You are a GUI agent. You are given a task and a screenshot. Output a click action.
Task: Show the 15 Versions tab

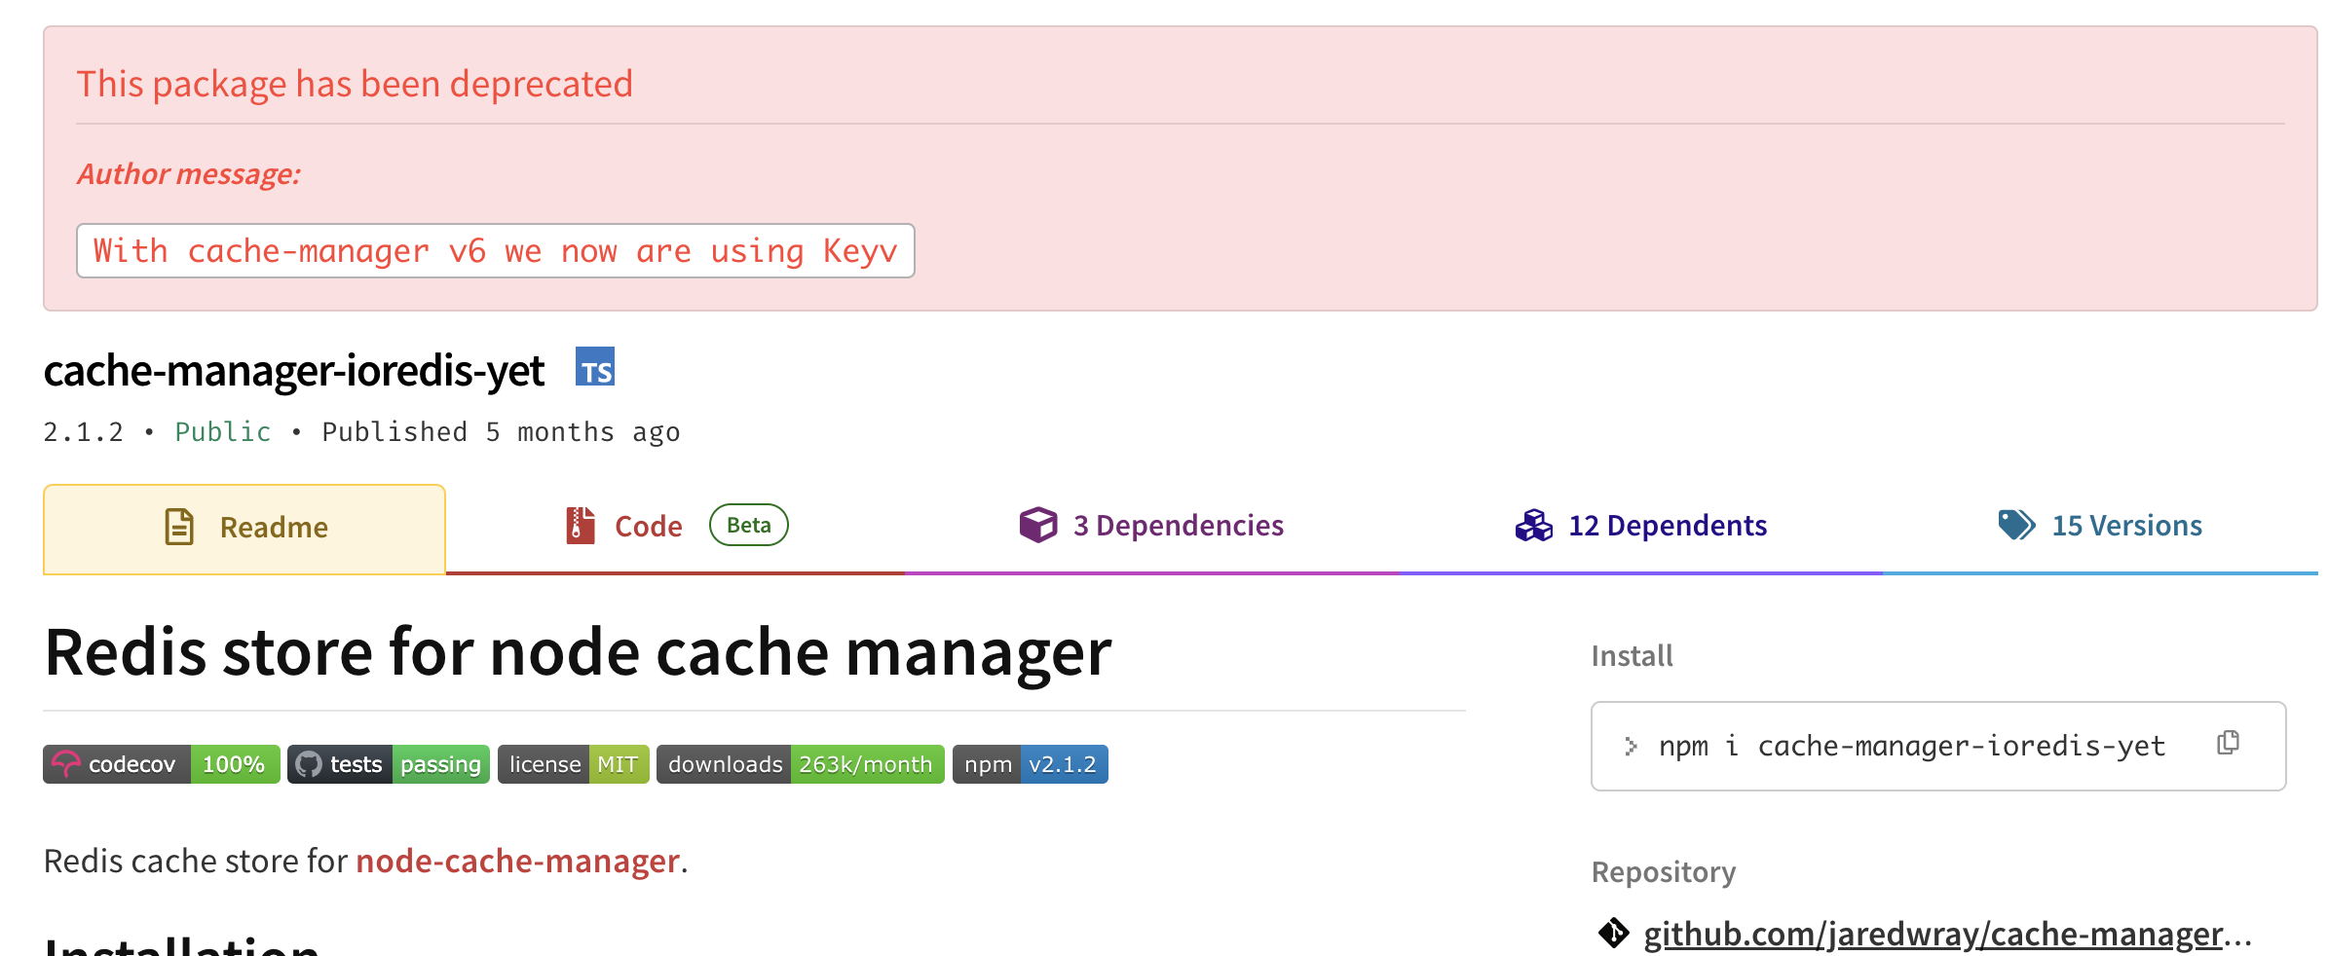coord(2126,526)
